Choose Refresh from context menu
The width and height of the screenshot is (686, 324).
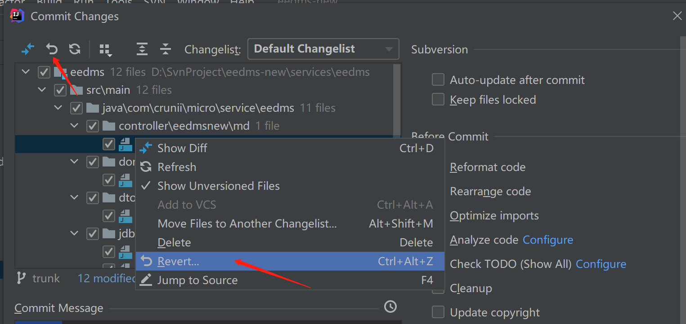click(290, 167)
